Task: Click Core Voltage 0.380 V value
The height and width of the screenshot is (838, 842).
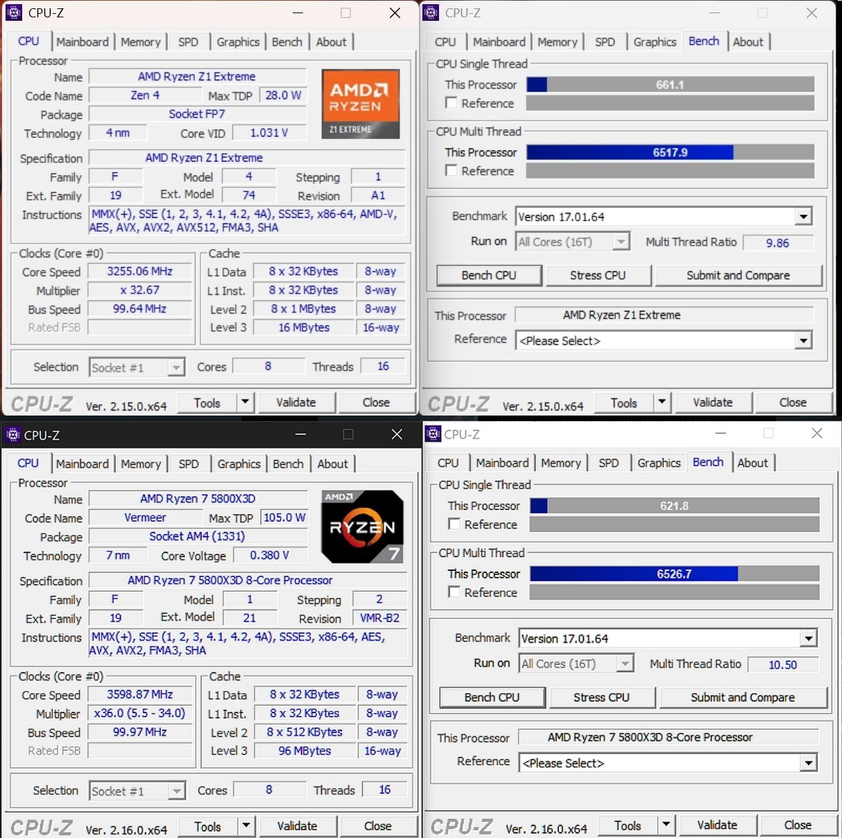Action: click(x=270, y=555)
